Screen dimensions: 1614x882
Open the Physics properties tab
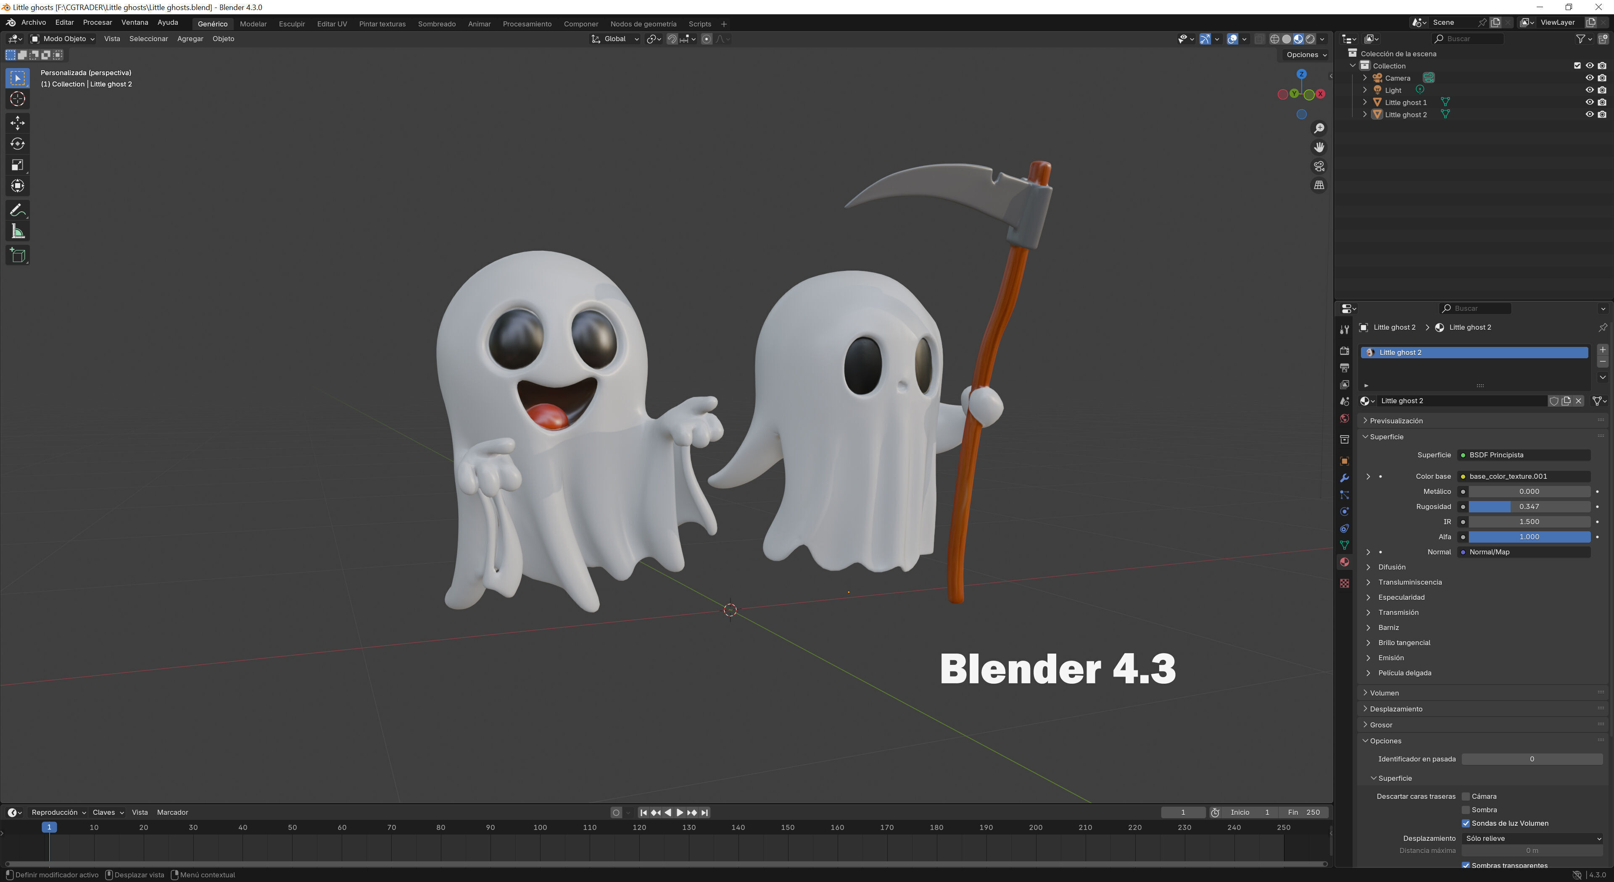coord(1344,512)
